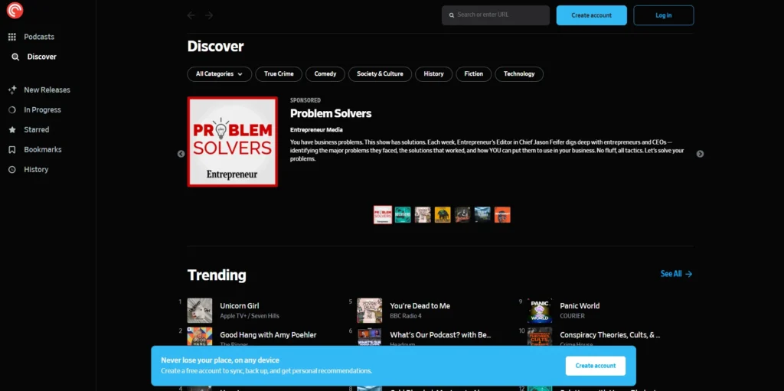Click Create account button in top bar
This screenshot has height=391, width=784.
coord(592,15)
